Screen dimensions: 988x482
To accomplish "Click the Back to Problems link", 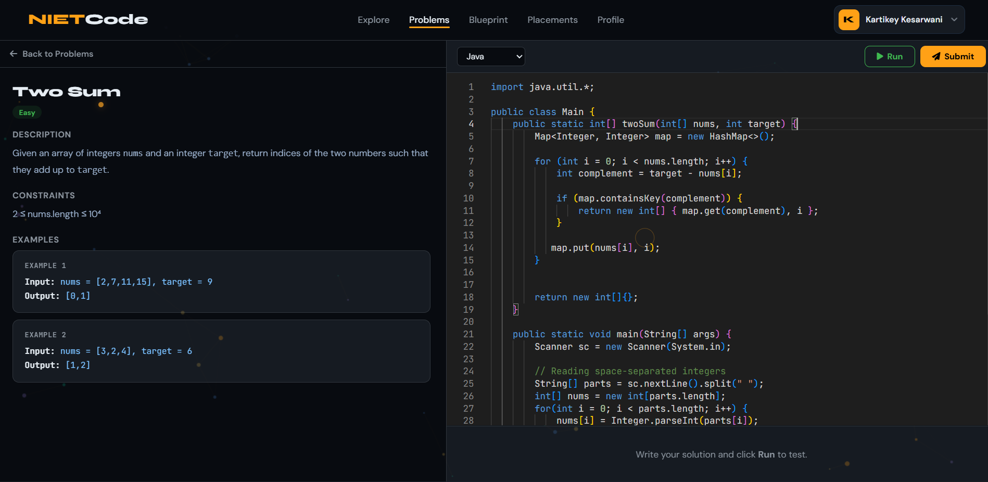I will pos(52,54).
